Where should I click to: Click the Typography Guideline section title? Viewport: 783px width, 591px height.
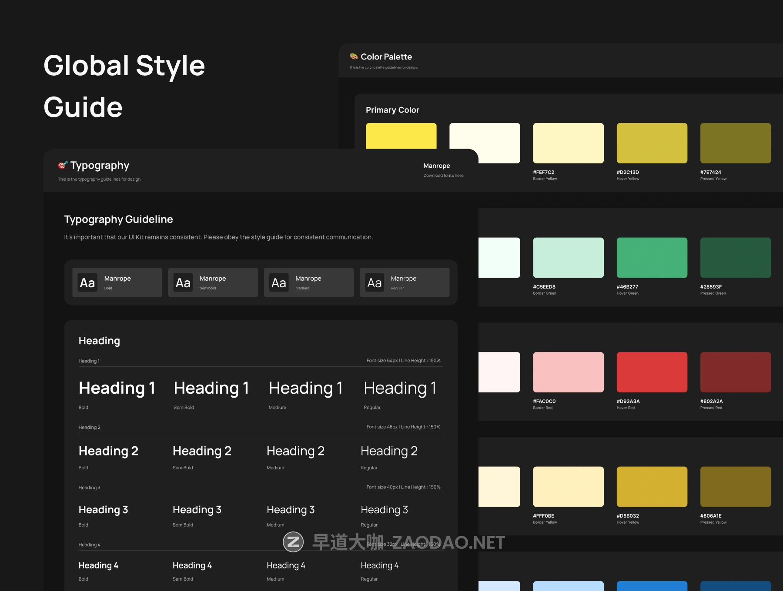coord(118,219)
